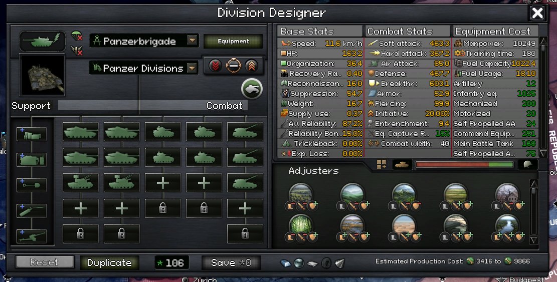The height and width of the screenshot is (282, 557).
Task: Click the tank model thumbnail image
Action: tap(43, 75)
